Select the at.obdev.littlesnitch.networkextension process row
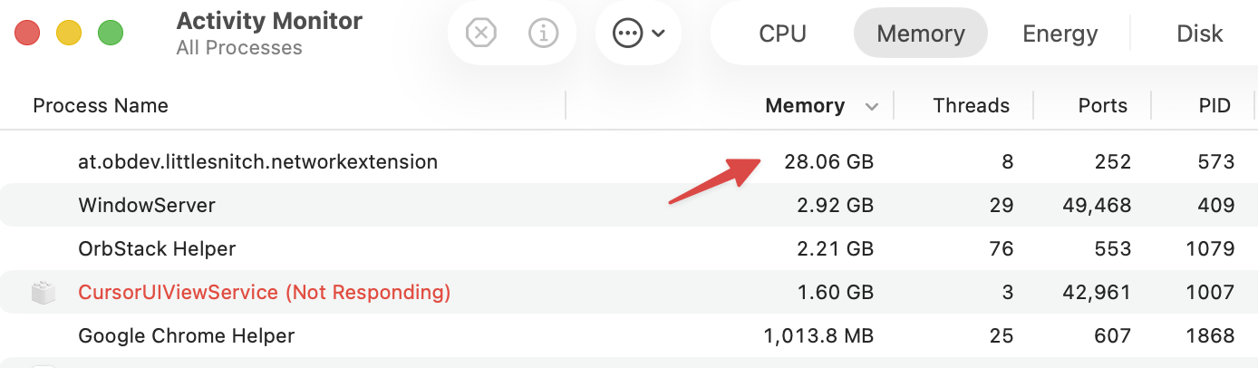The height and width of the screenshot is (368, 1258). click(x=629, y=162)
